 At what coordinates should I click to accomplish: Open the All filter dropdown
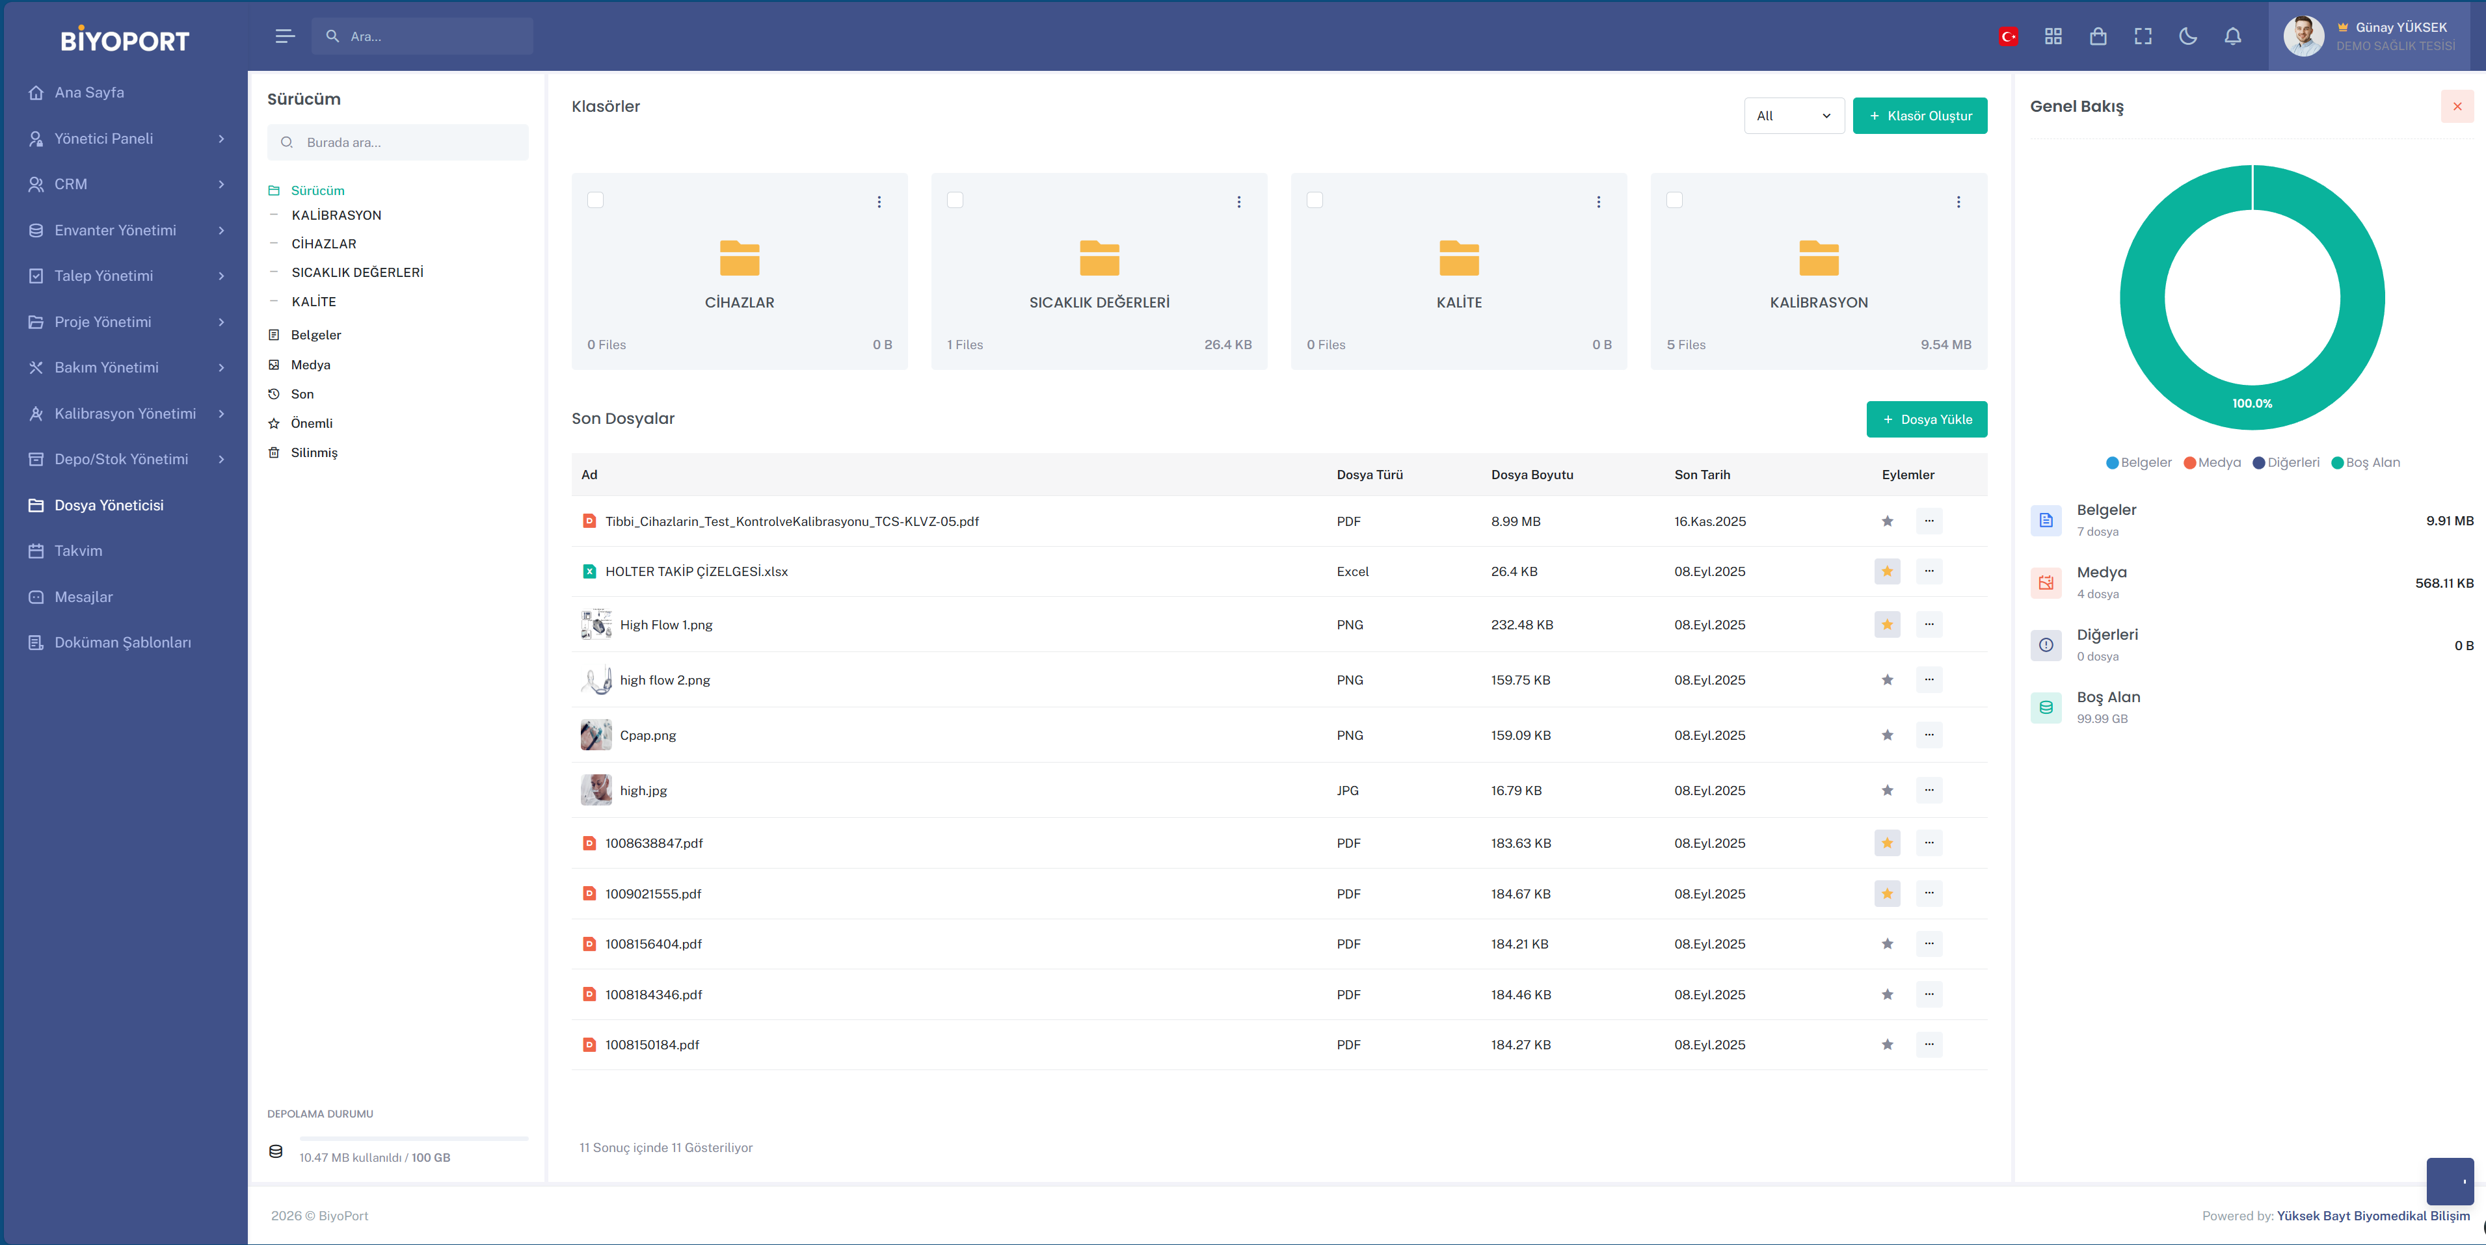(1793, 116)
